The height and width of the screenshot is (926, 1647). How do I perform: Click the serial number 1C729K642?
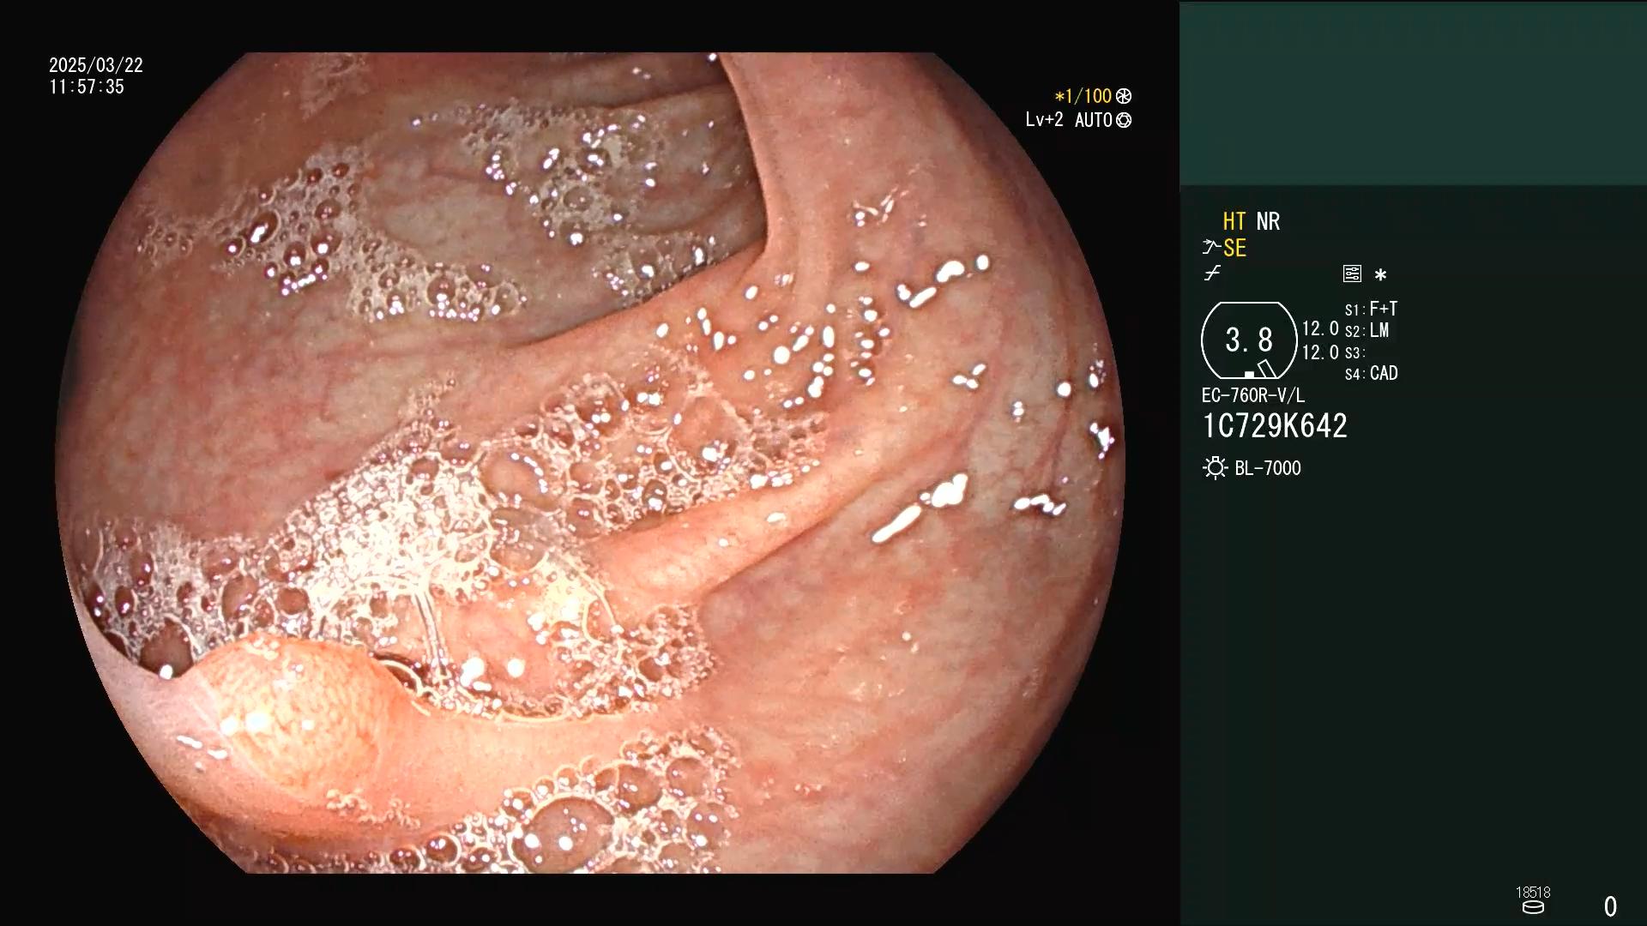[x=1275, y=426]
